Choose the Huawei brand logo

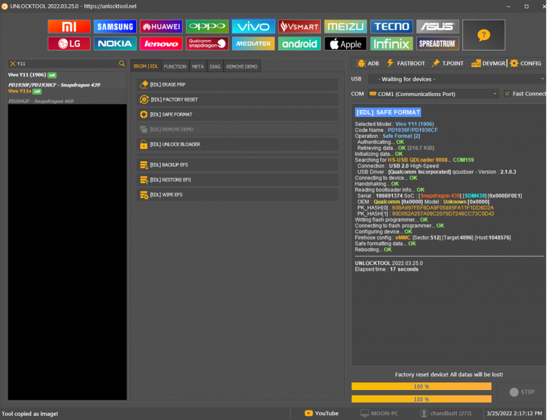coord(161,26)
